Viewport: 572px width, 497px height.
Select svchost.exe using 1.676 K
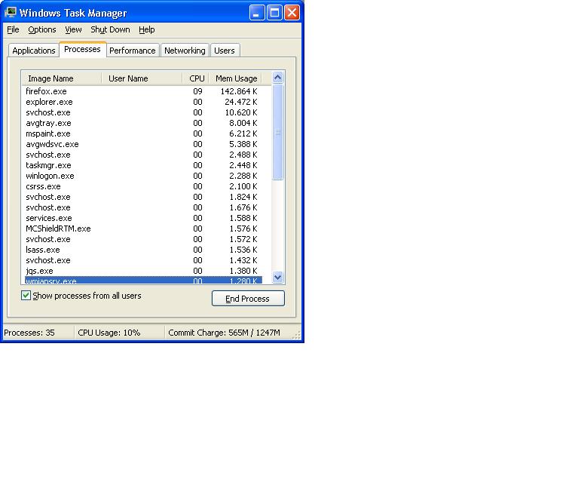143,208
